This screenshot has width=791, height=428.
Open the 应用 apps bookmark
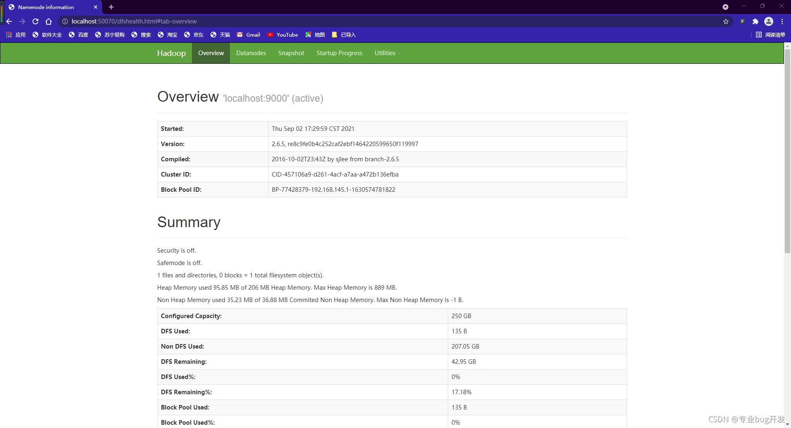16,35
